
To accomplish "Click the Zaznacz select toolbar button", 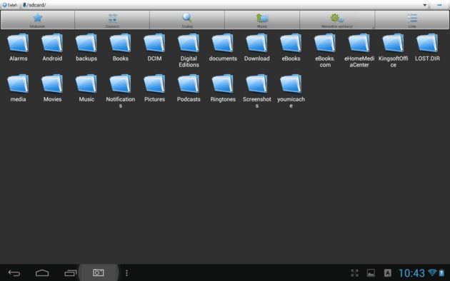I will (112, 20).
